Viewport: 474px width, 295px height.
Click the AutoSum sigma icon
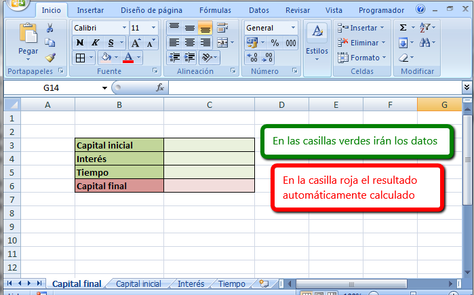tap(403, 28)
